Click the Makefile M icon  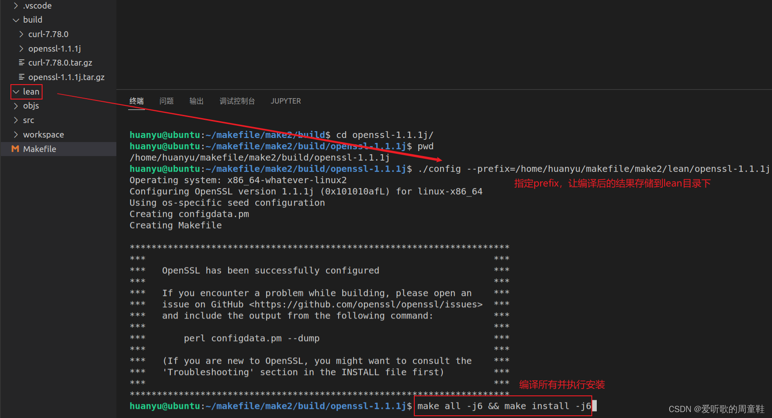pyautogui.click(x=15, y=149)
